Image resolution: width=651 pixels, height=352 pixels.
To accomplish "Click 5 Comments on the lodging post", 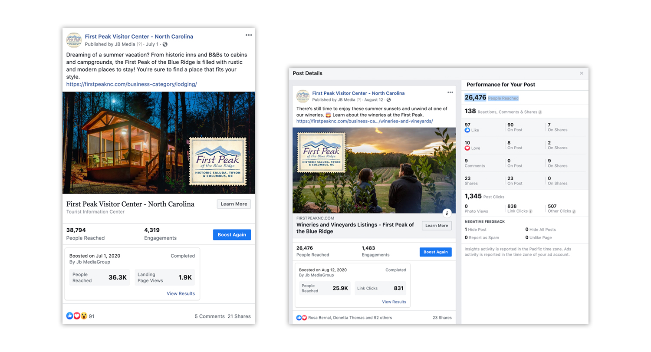I will pos(210,316).
